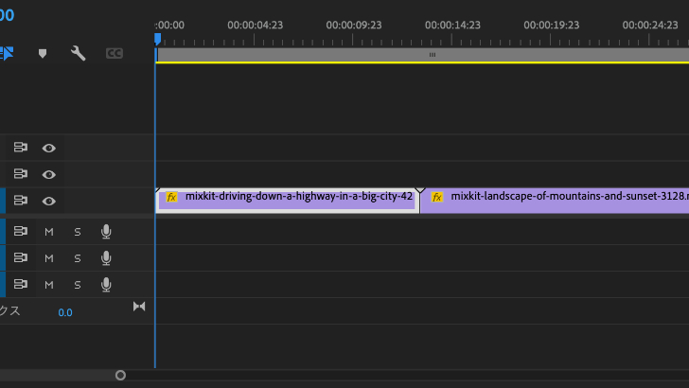This screenshot has width=689, height=388.
Task: Enable voice-over record on second audio track
Action: (106, 258)
